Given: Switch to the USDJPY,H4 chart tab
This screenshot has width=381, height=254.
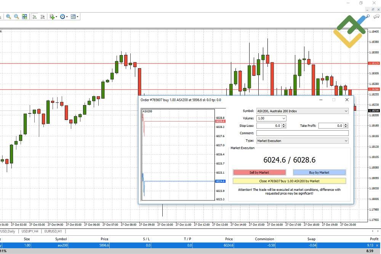Looking at the screenshot, I should tap(30, 231).
